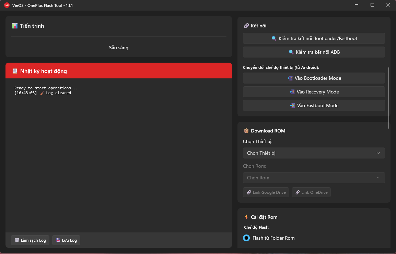
Task: Click the lightning bolt icon beside Cài đặt Rom
Action: tap(246, 217)
